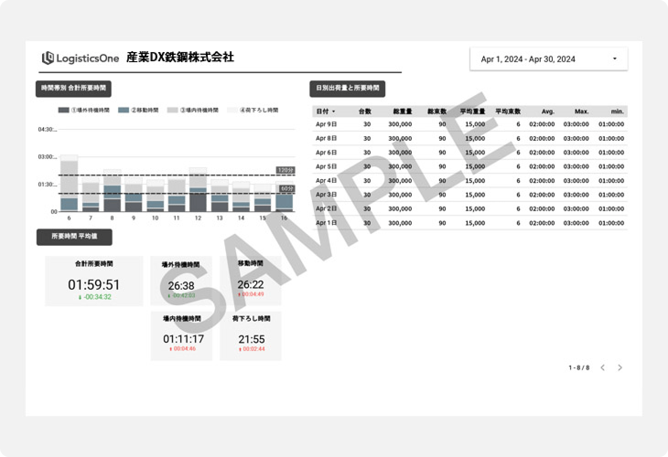Click the 所要時間 平均値 label button
Viewport: 668px width, 457px height.
coord(74,237)
